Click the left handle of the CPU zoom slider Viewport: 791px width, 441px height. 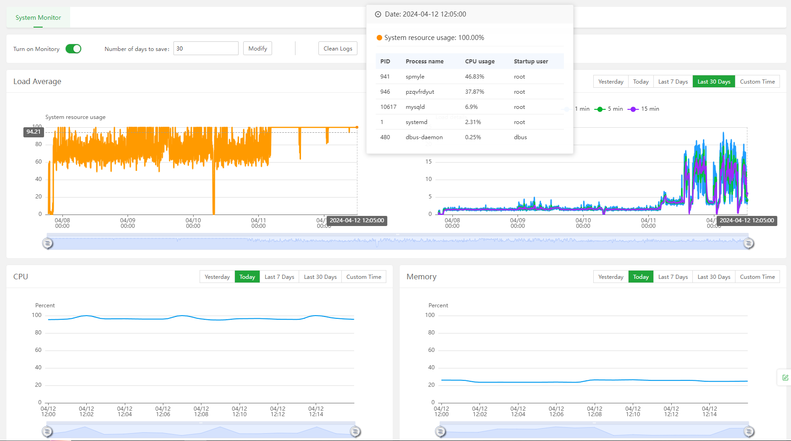(47, 431)
